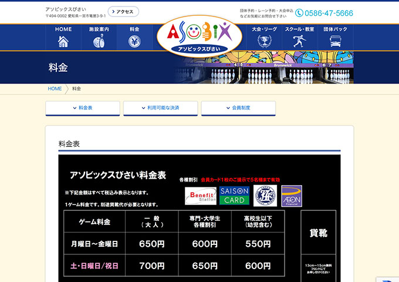
Task: Open the 団体パック navigation item
Action: [336, 37]
